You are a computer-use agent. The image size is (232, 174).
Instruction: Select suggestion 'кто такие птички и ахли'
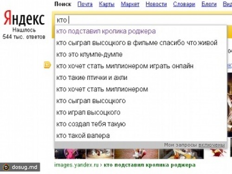click(x=141, y=77)
